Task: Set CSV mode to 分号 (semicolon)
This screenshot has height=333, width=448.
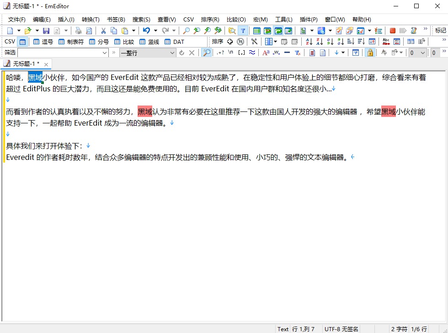Action: [99, 42]
